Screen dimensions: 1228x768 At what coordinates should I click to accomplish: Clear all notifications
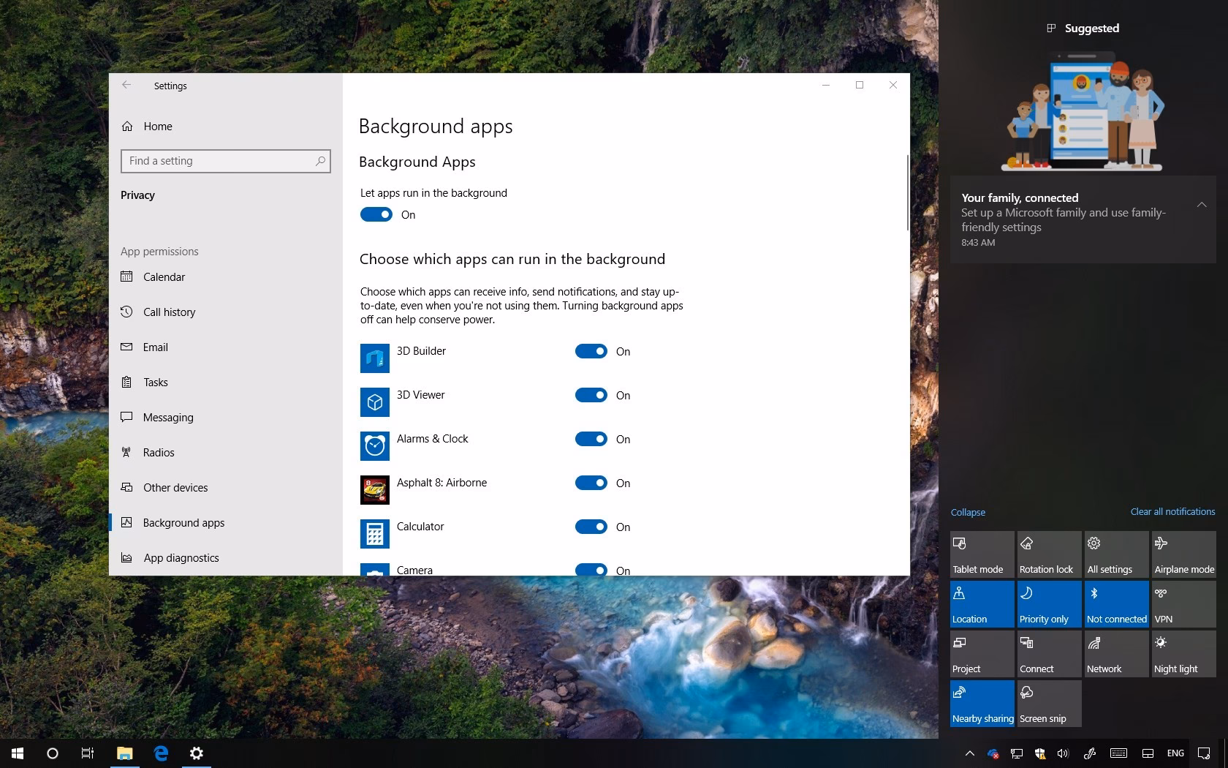click(1172, 511)
